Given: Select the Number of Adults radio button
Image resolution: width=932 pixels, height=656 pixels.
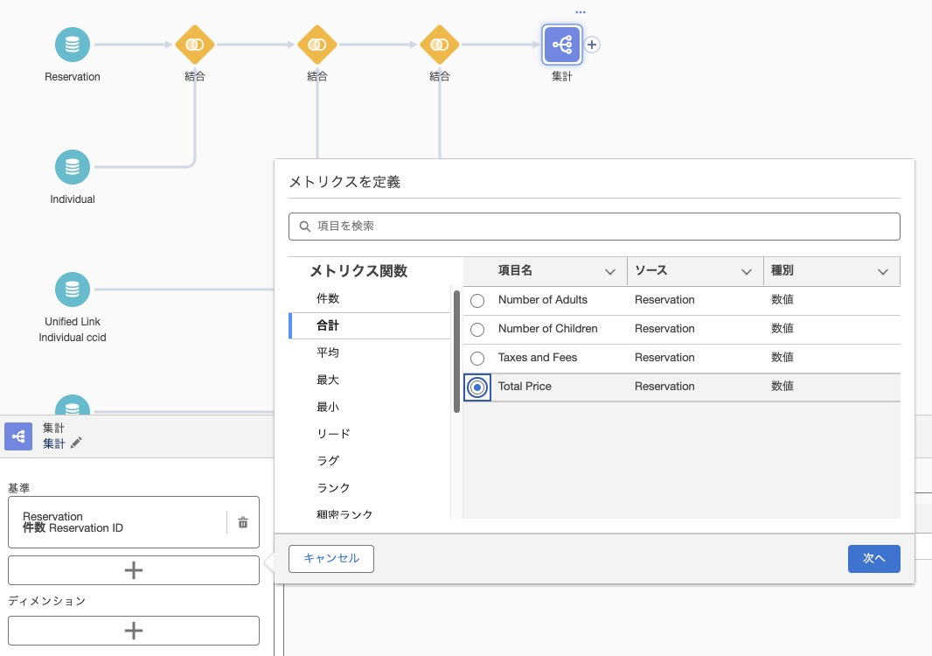Looking at the screenshot, I should pyautogui.click(x=477, y=301).
